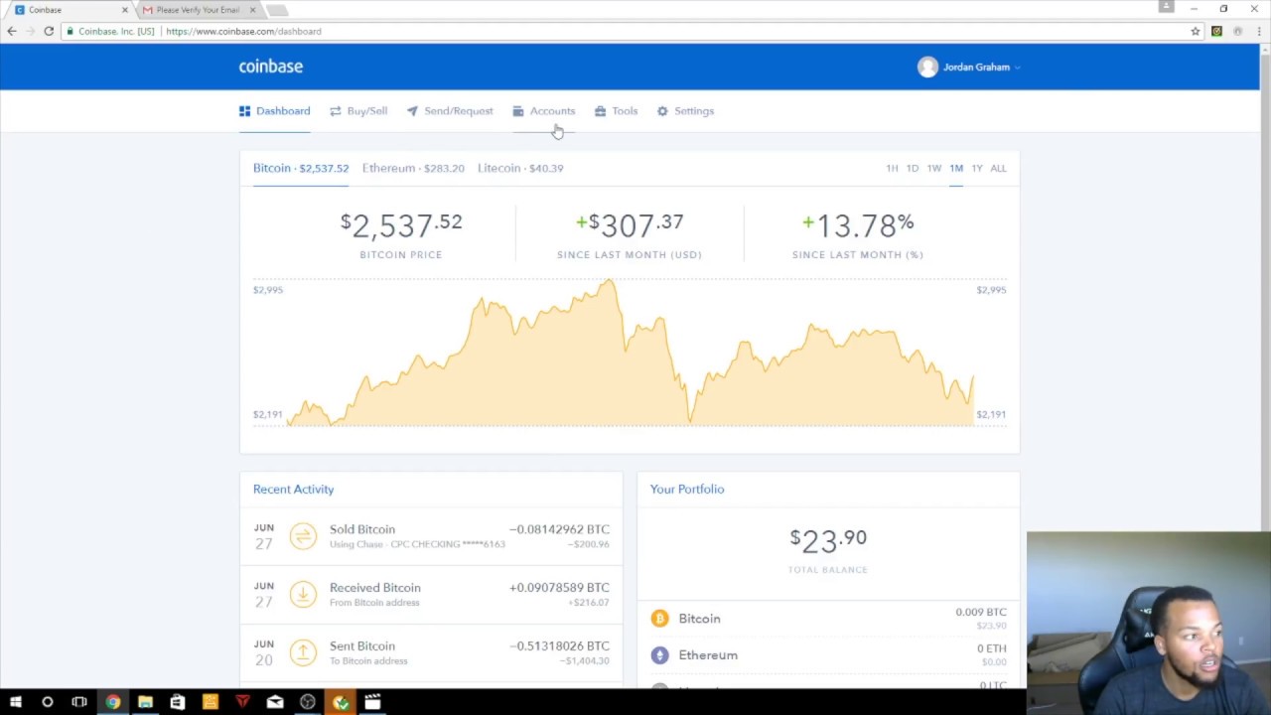Click the Ethereum coin icon in portfolio
The image size is (1271, 715).
coord(659,655)
